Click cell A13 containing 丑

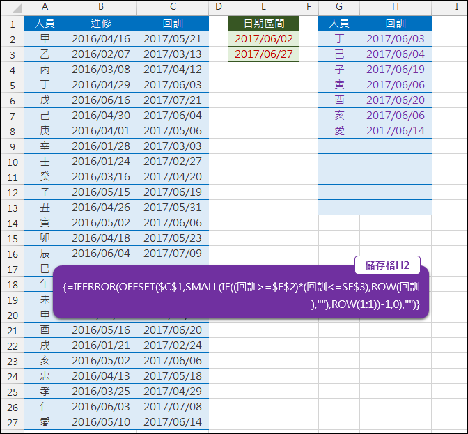[45, 208]
